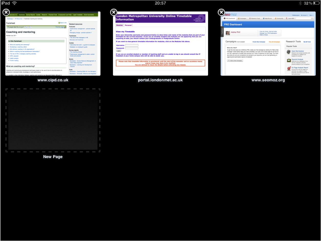Viewport: 321px width, 241px height.
Task: Close the www.cipd.co.uk page
Action: click(x=6, y=12)
